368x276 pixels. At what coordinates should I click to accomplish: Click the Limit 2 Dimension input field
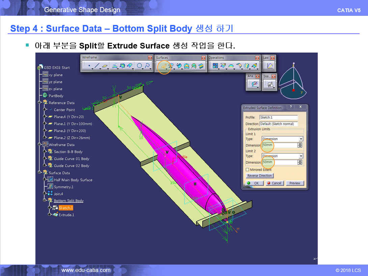tap(279, 162)
